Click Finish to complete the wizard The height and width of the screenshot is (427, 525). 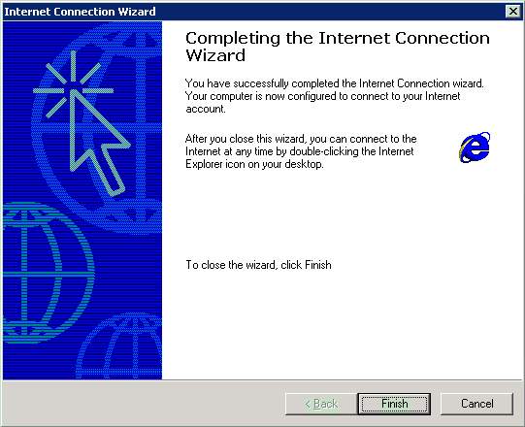coord(394,404)
